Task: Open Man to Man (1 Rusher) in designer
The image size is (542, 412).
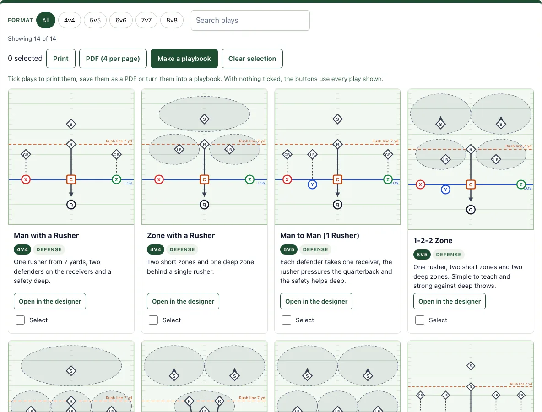Action: click(316, 301)
